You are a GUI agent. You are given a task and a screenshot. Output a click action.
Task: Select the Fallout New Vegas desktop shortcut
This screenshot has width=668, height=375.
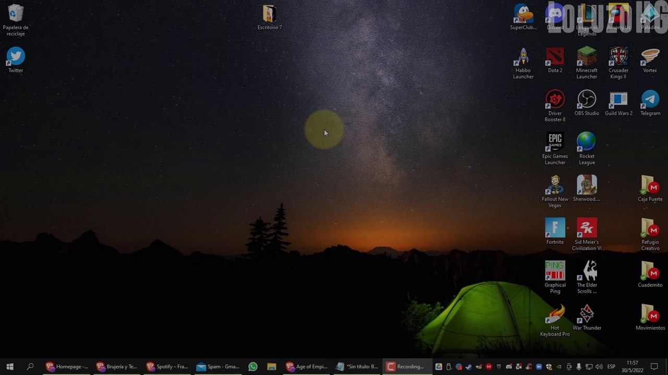[x=555, y=192]
